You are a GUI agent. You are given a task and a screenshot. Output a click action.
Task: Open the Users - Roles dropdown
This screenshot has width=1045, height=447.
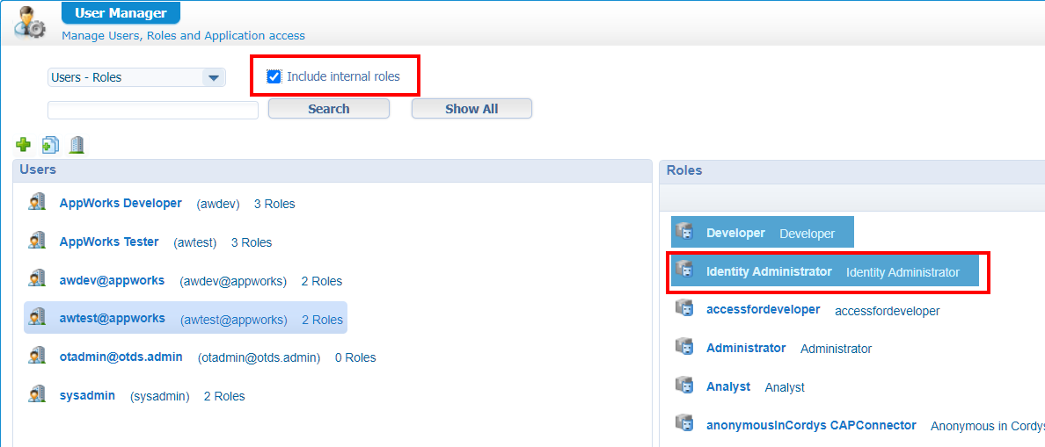(x=213, y=77)
